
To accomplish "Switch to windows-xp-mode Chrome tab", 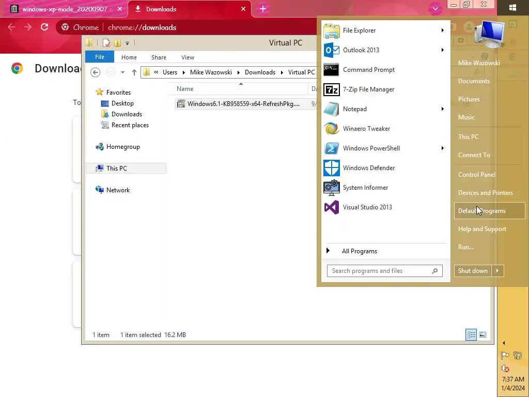I will (x=64, y=9).
